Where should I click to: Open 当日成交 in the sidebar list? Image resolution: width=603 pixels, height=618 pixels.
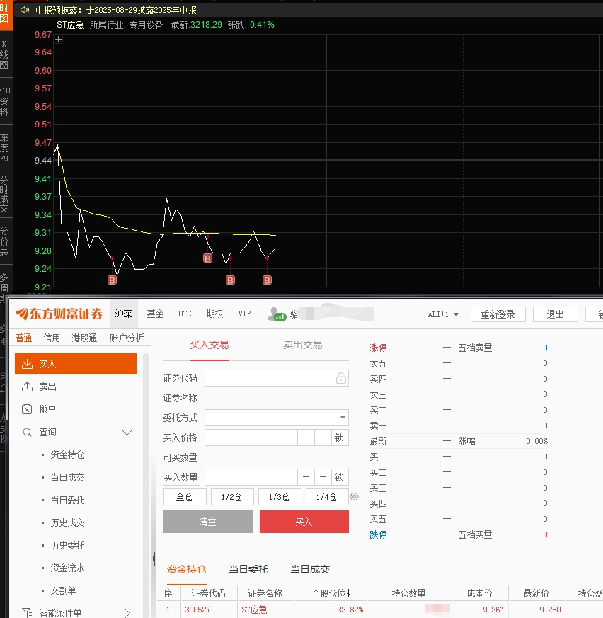(67, 477)
